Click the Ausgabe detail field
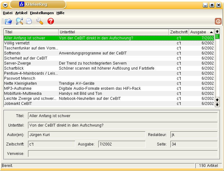Image resolution: width=224 pixels, height=171 pixels. coord(122,144)
